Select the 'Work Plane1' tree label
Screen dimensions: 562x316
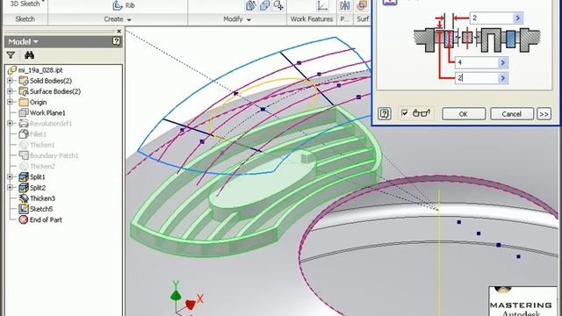47,113
